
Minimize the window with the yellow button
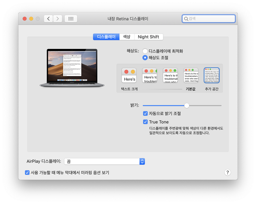click(x=31, y=19)
